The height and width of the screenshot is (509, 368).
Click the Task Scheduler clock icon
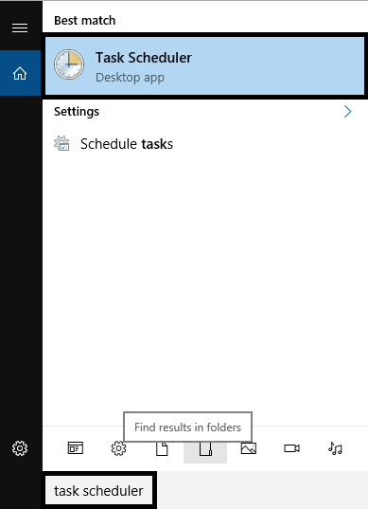tap(69, 64)
